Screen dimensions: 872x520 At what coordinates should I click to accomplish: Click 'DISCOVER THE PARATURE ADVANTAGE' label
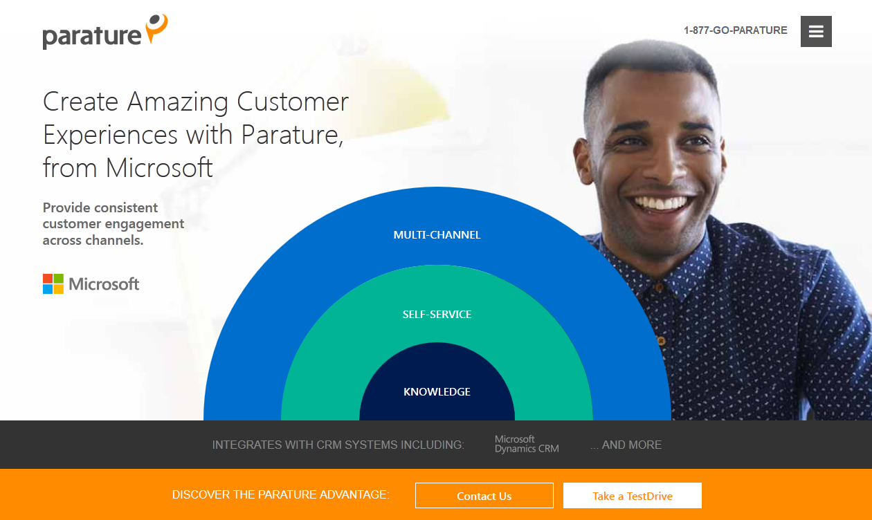tap(281, 495)
